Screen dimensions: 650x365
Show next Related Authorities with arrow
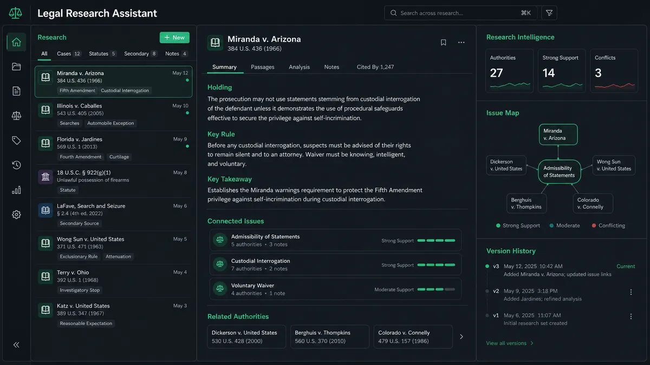point(461,336)
